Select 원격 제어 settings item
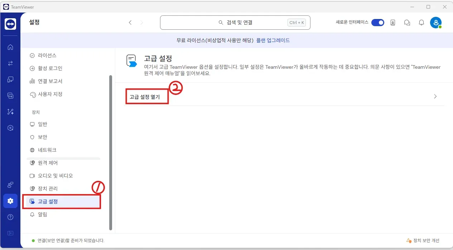 tap(48, 163)
